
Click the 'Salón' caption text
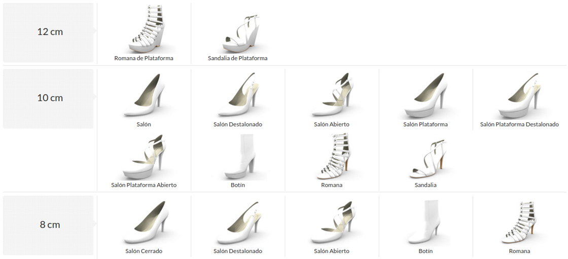144,124
